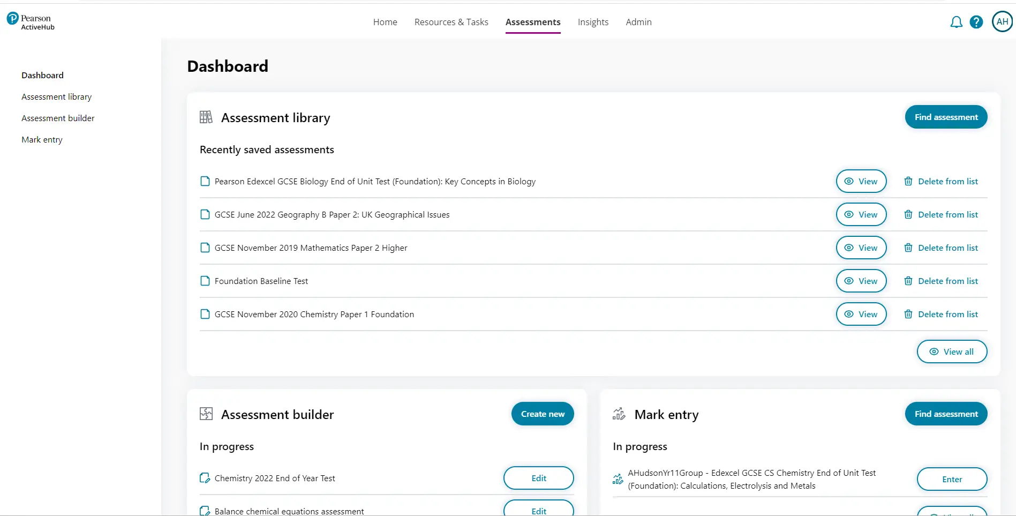Image resolution: width=1016 pixels, height=516 pixels.
Task: Click the Assessment library books icon
Action: pyautogui.click(x=206, y=117)
